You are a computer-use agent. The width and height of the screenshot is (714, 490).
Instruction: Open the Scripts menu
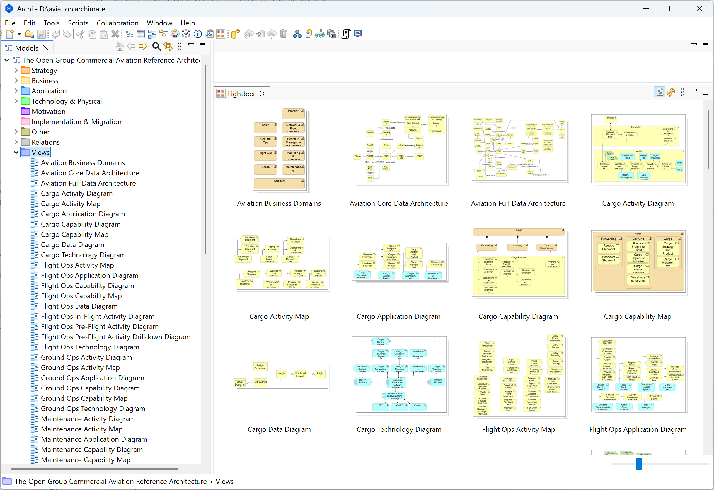click(x=78, y=23)
